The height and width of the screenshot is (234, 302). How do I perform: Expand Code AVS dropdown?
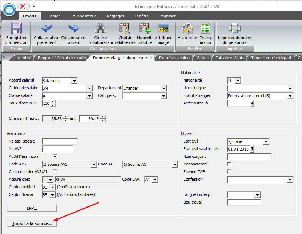pyautogui.click(x=94, y=164)
